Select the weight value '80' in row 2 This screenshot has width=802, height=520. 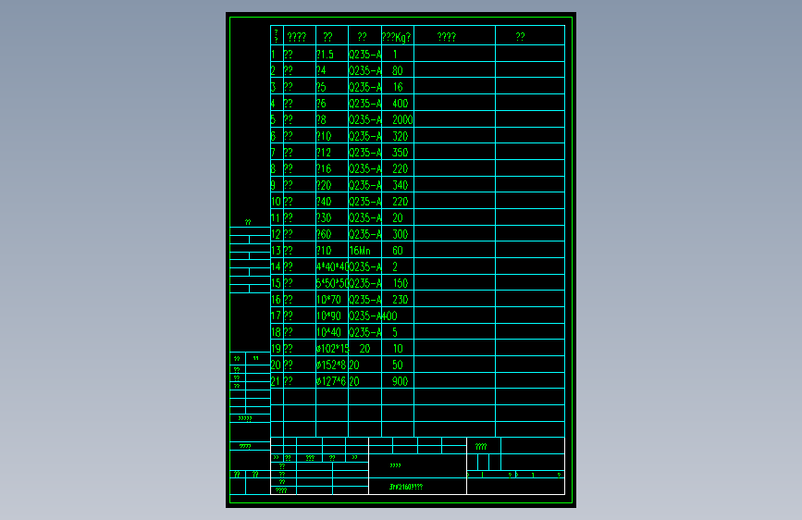click(x=398, y=70)
